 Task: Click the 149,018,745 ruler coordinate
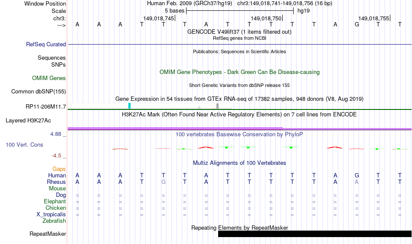coord(159,18)
